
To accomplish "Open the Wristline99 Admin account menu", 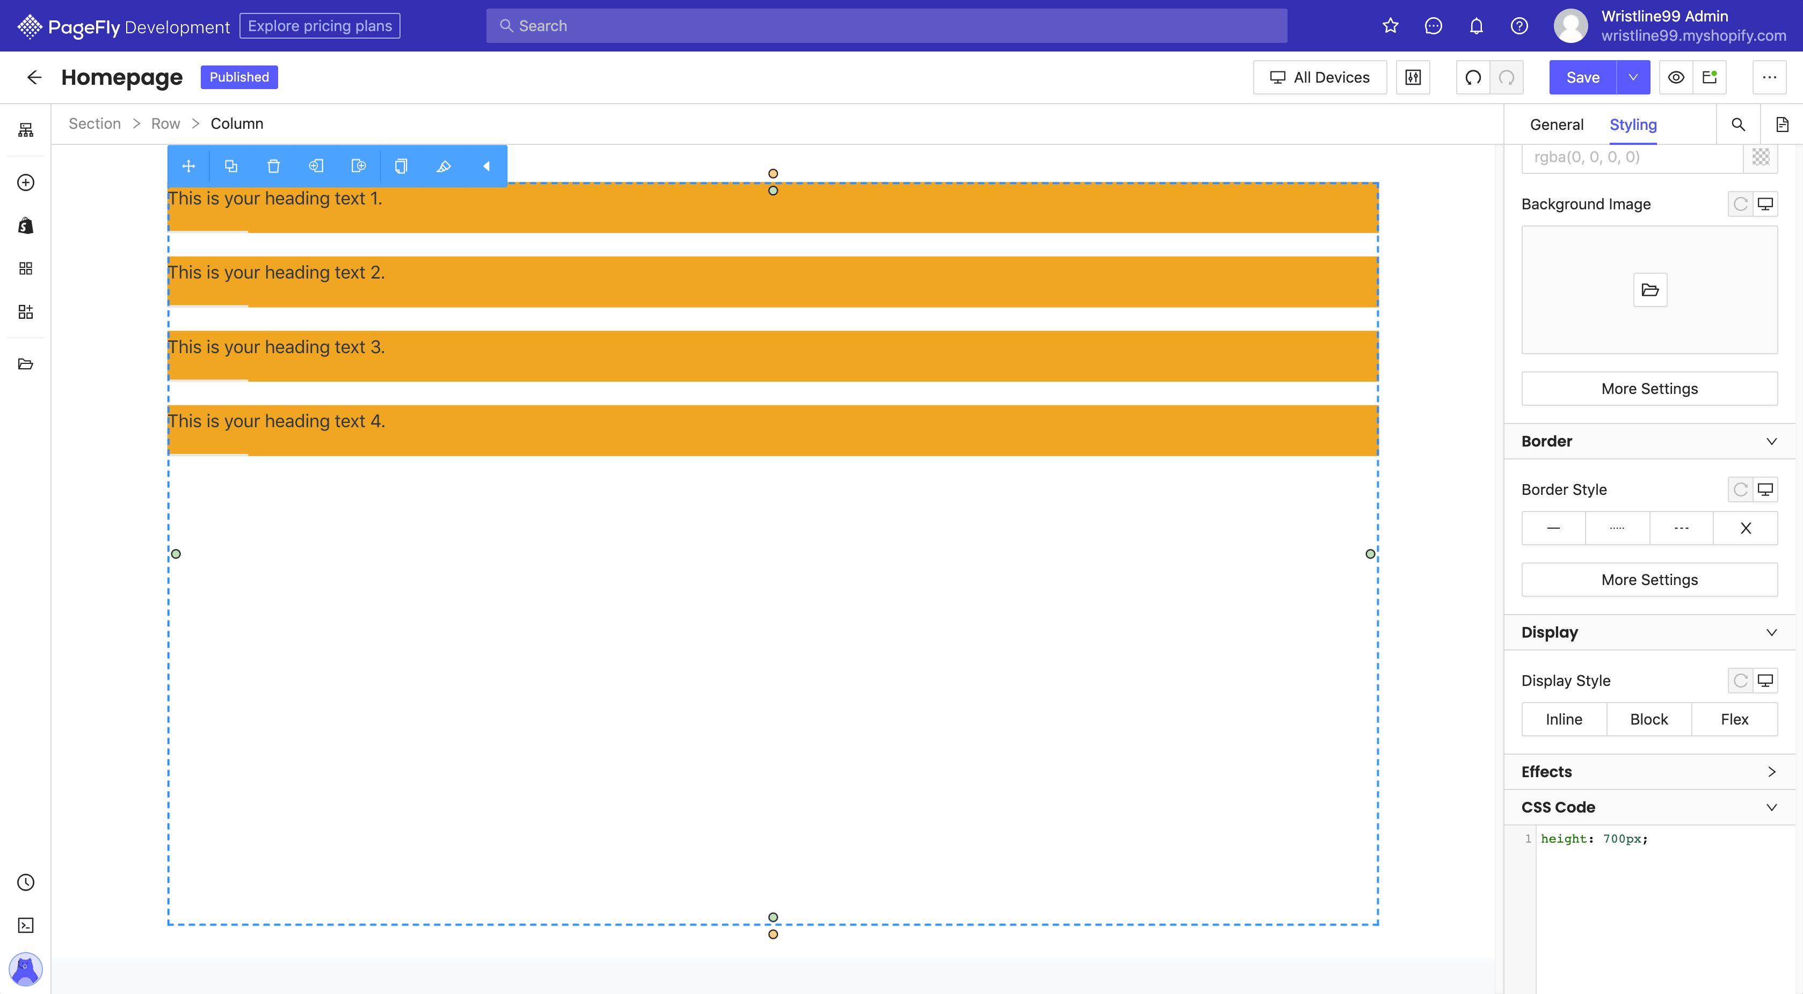I will point(1670,26).
